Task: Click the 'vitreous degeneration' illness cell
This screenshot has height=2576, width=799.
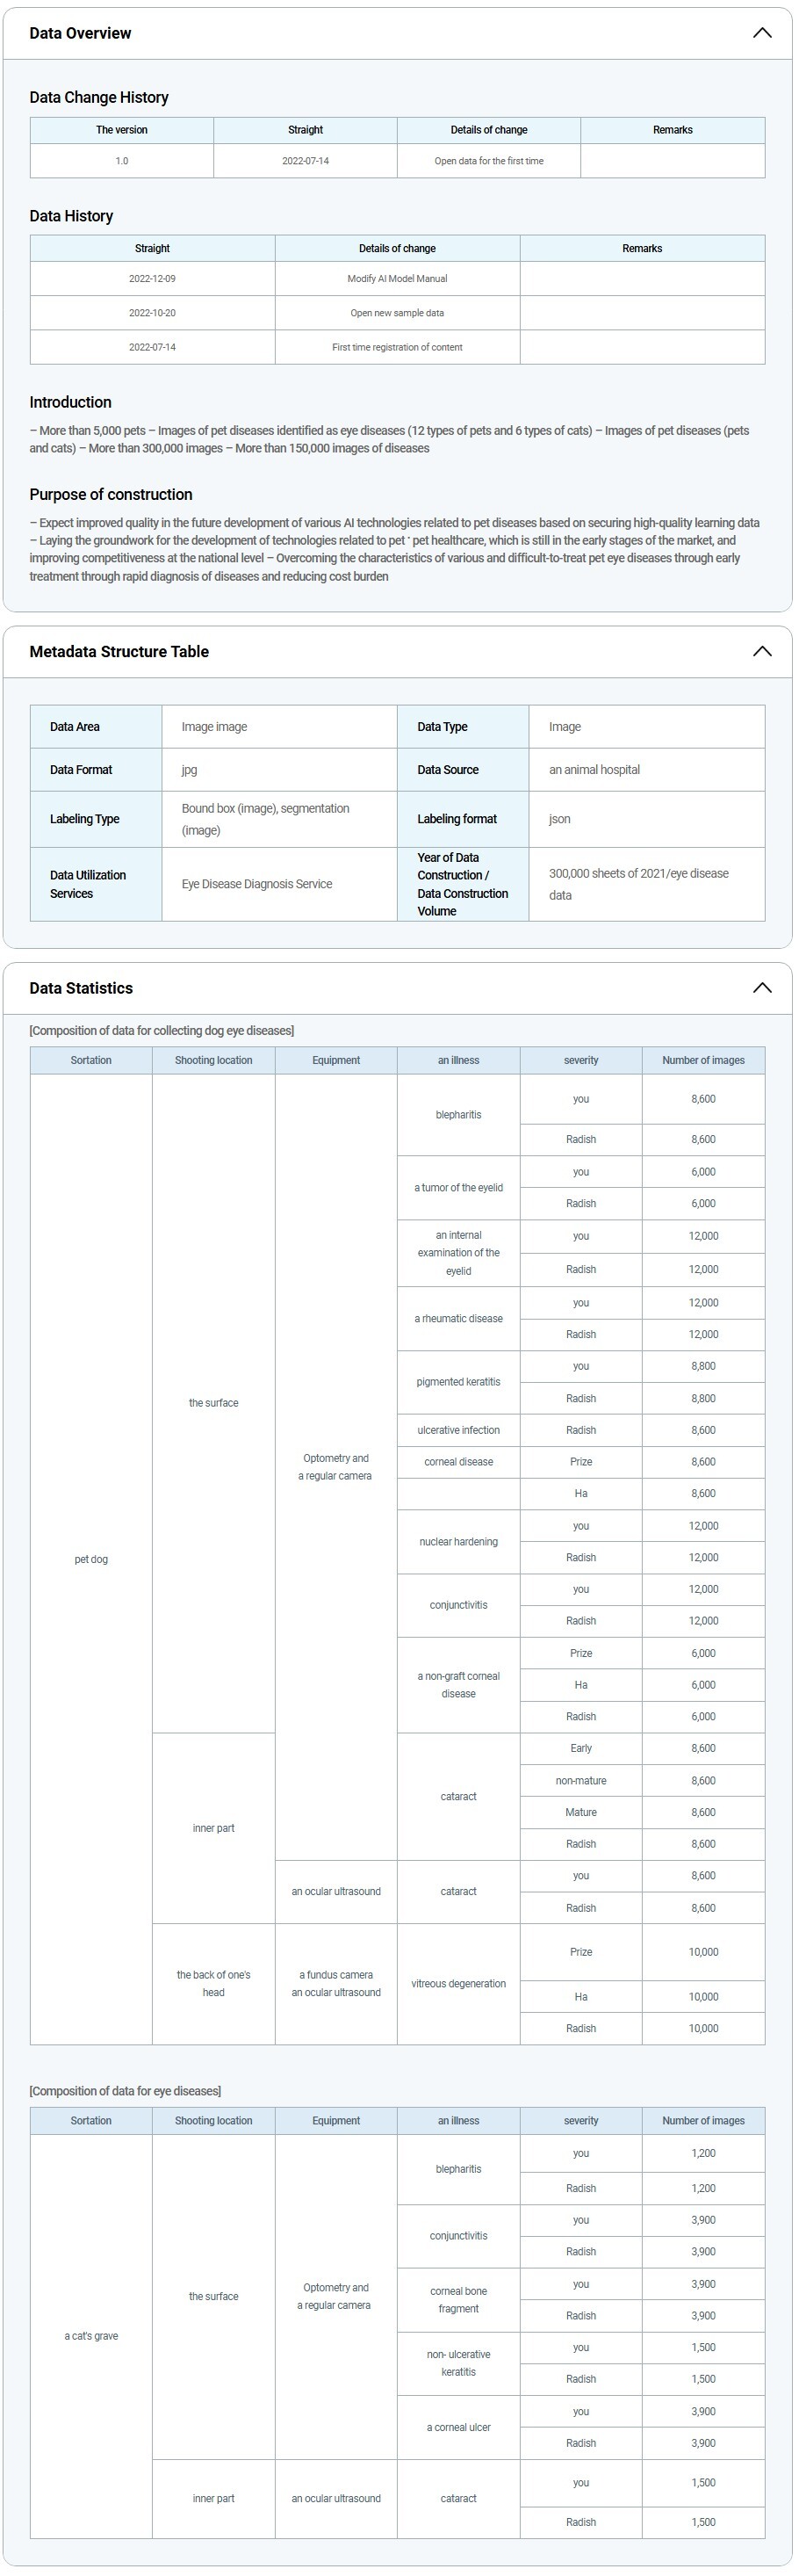Action: point(458,1983)
